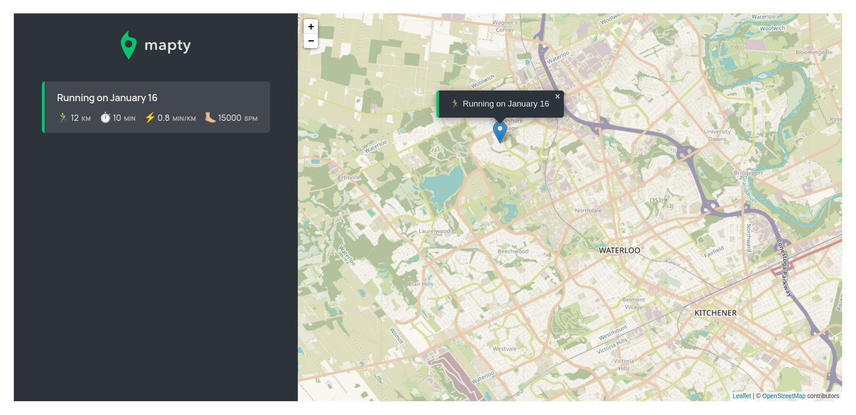The image size is (856, 415).
Task: Click the Fairfield label on the map
Action: coord(714,252)
